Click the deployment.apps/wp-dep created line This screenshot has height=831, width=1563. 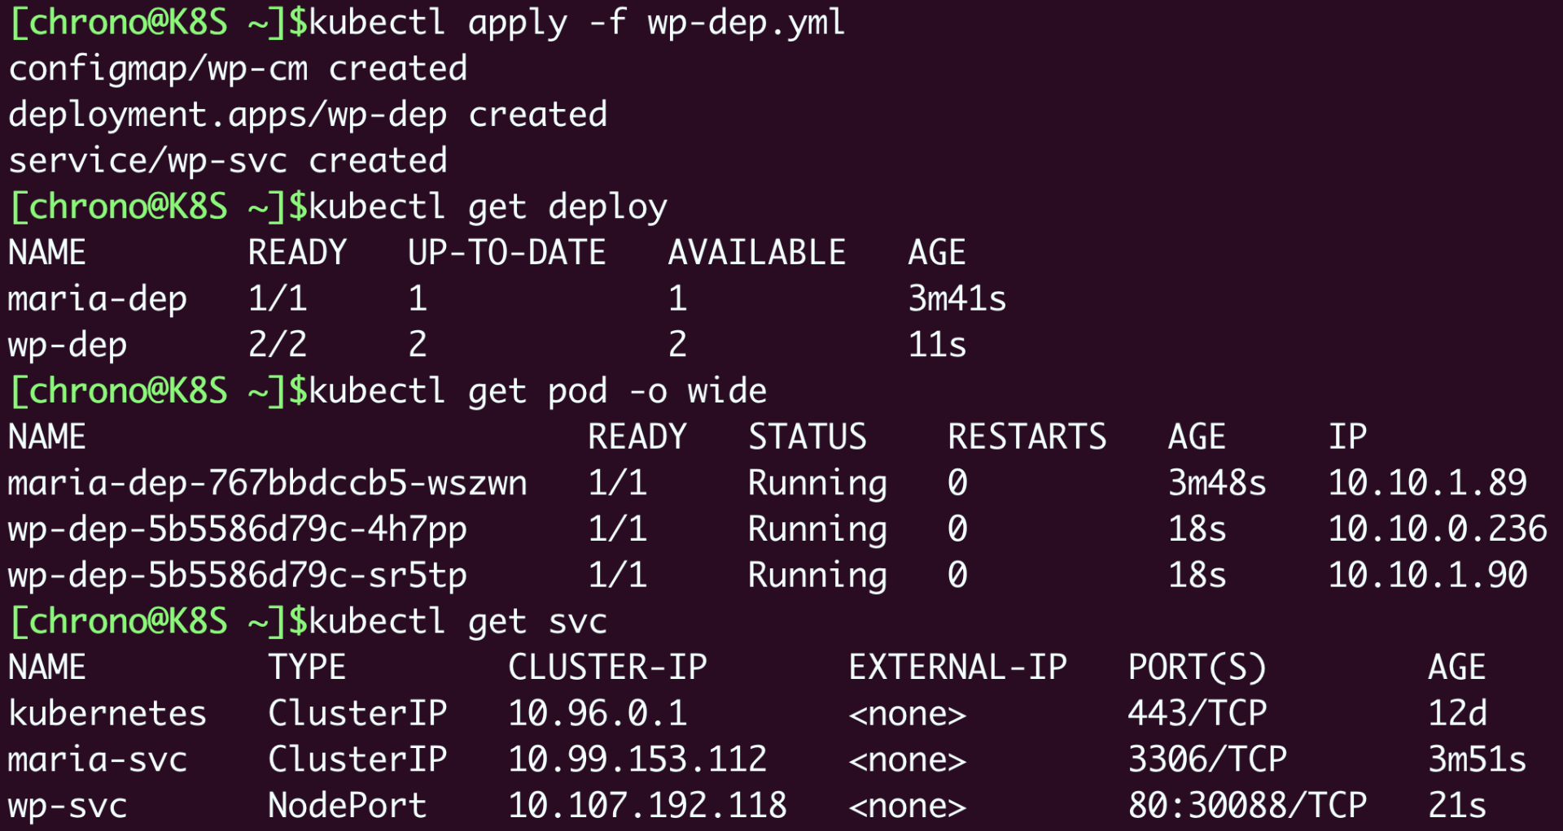(x=308, y=115)
